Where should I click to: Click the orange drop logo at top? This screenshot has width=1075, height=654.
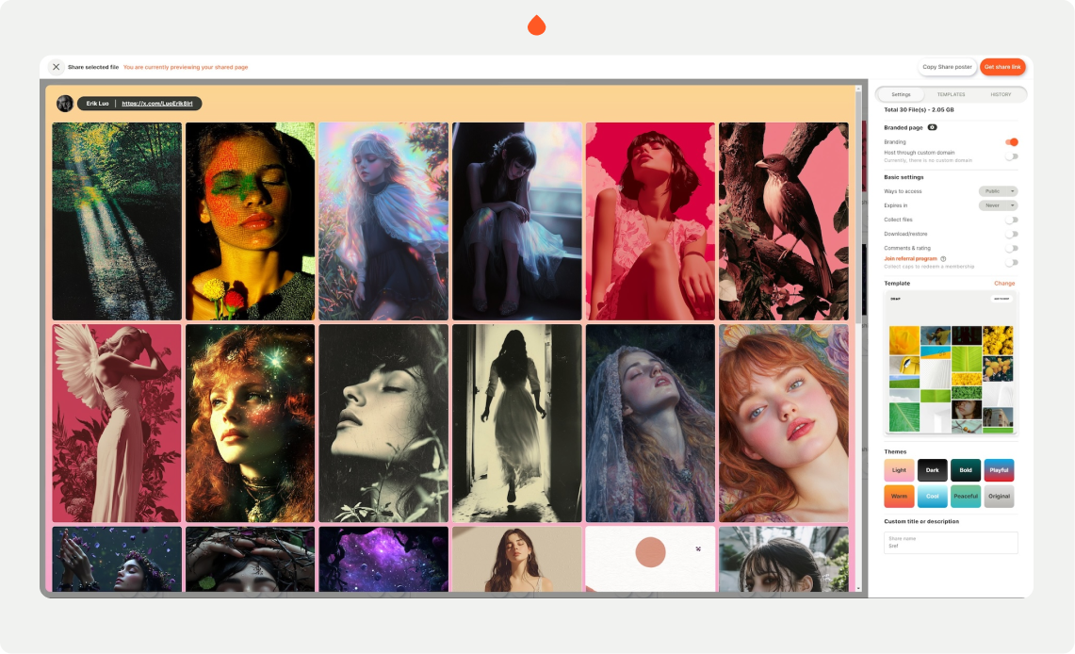pos(537,25)
